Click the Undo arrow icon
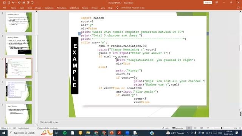The height and width of the screenshot is (136, 242). click(x=13, y=3)
